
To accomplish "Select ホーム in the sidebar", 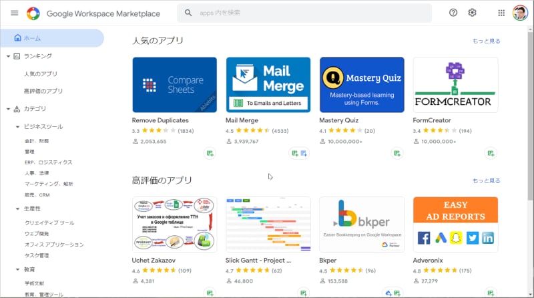I will 52,38.
